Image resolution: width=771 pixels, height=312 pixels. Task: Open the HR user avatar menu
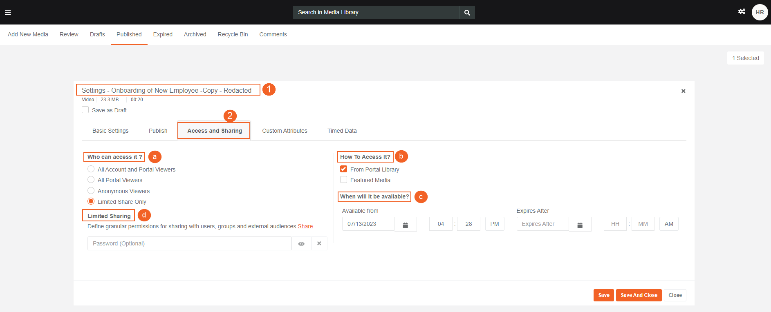click(760, 12)
